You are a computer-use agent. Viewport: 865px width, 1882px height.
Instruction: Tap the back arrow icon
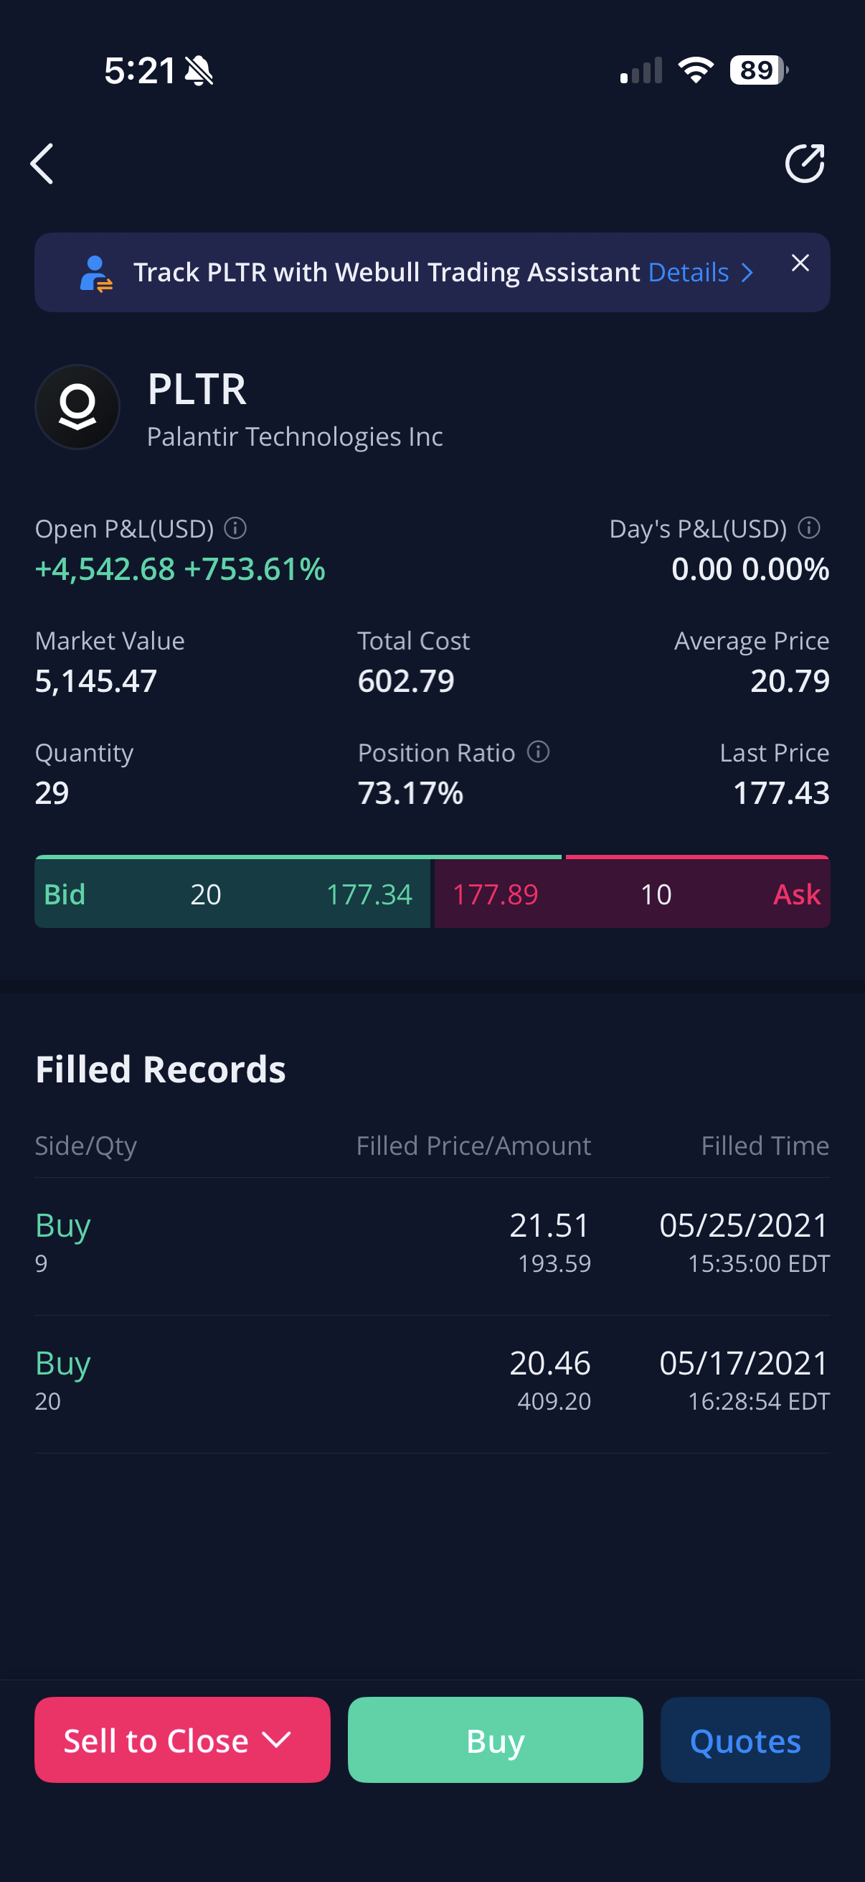click(42, 164)
